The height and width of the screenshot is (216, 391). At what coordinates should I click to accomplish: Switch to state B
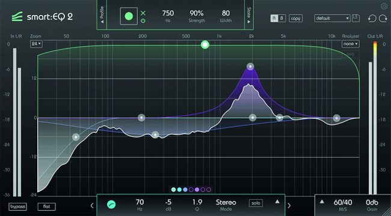coord(282,19)
